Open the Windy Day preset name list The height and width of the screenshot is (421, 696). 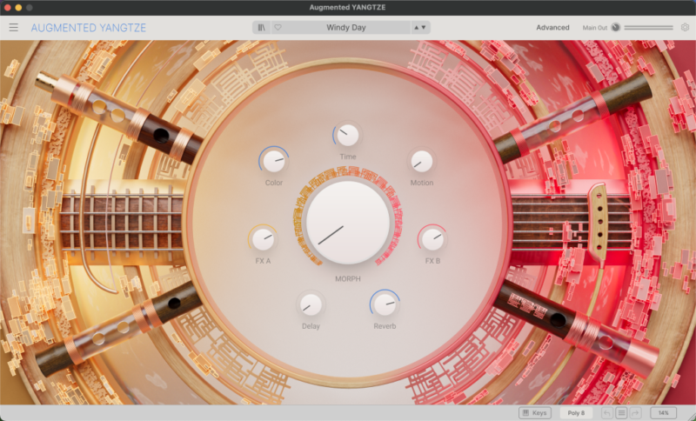coord(346,28)
